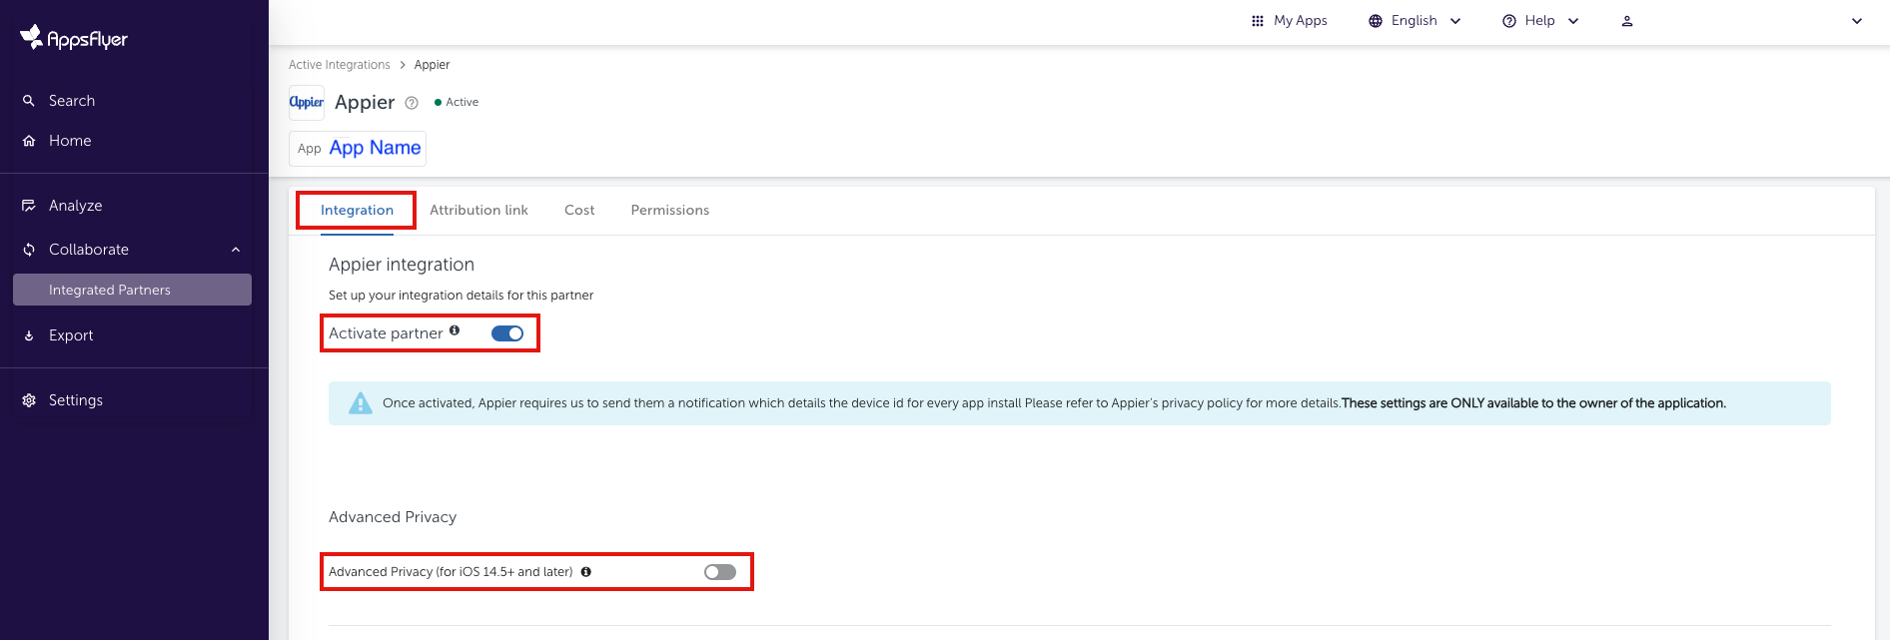Click the Appier page title text

[x=365, y=102]
